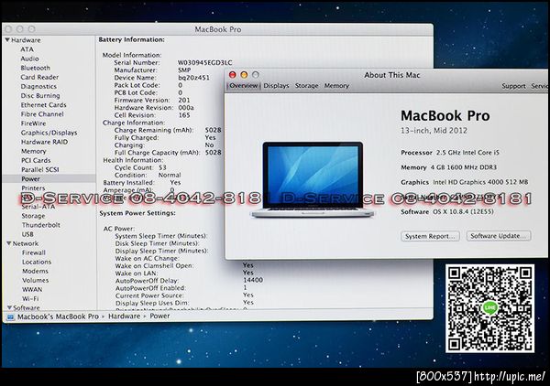Click the Graphics Intel HD Graphics 4000 line
Viewport: 550px width, 386px height.
coord(465,182)
